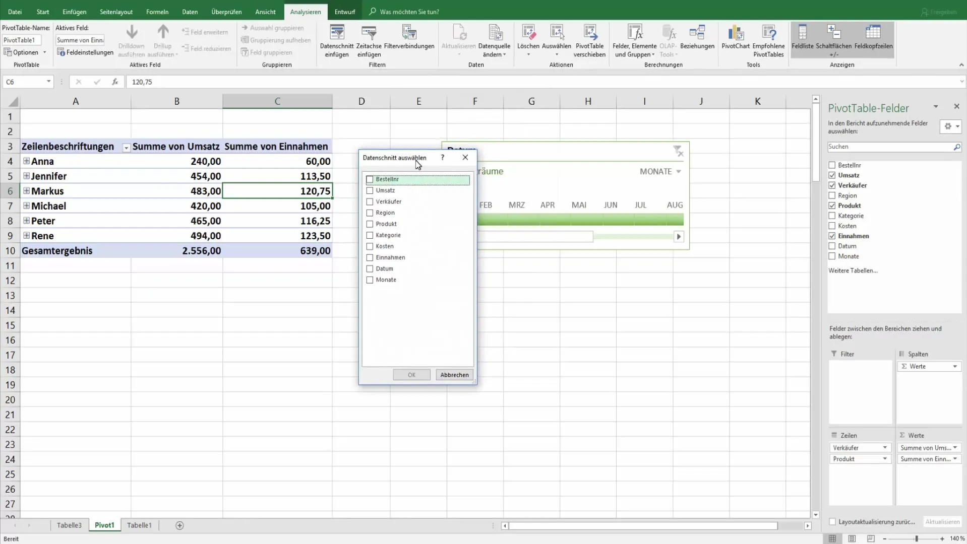
Task: Click the Aktualisieren button in field pane
Action: point(942,522)
